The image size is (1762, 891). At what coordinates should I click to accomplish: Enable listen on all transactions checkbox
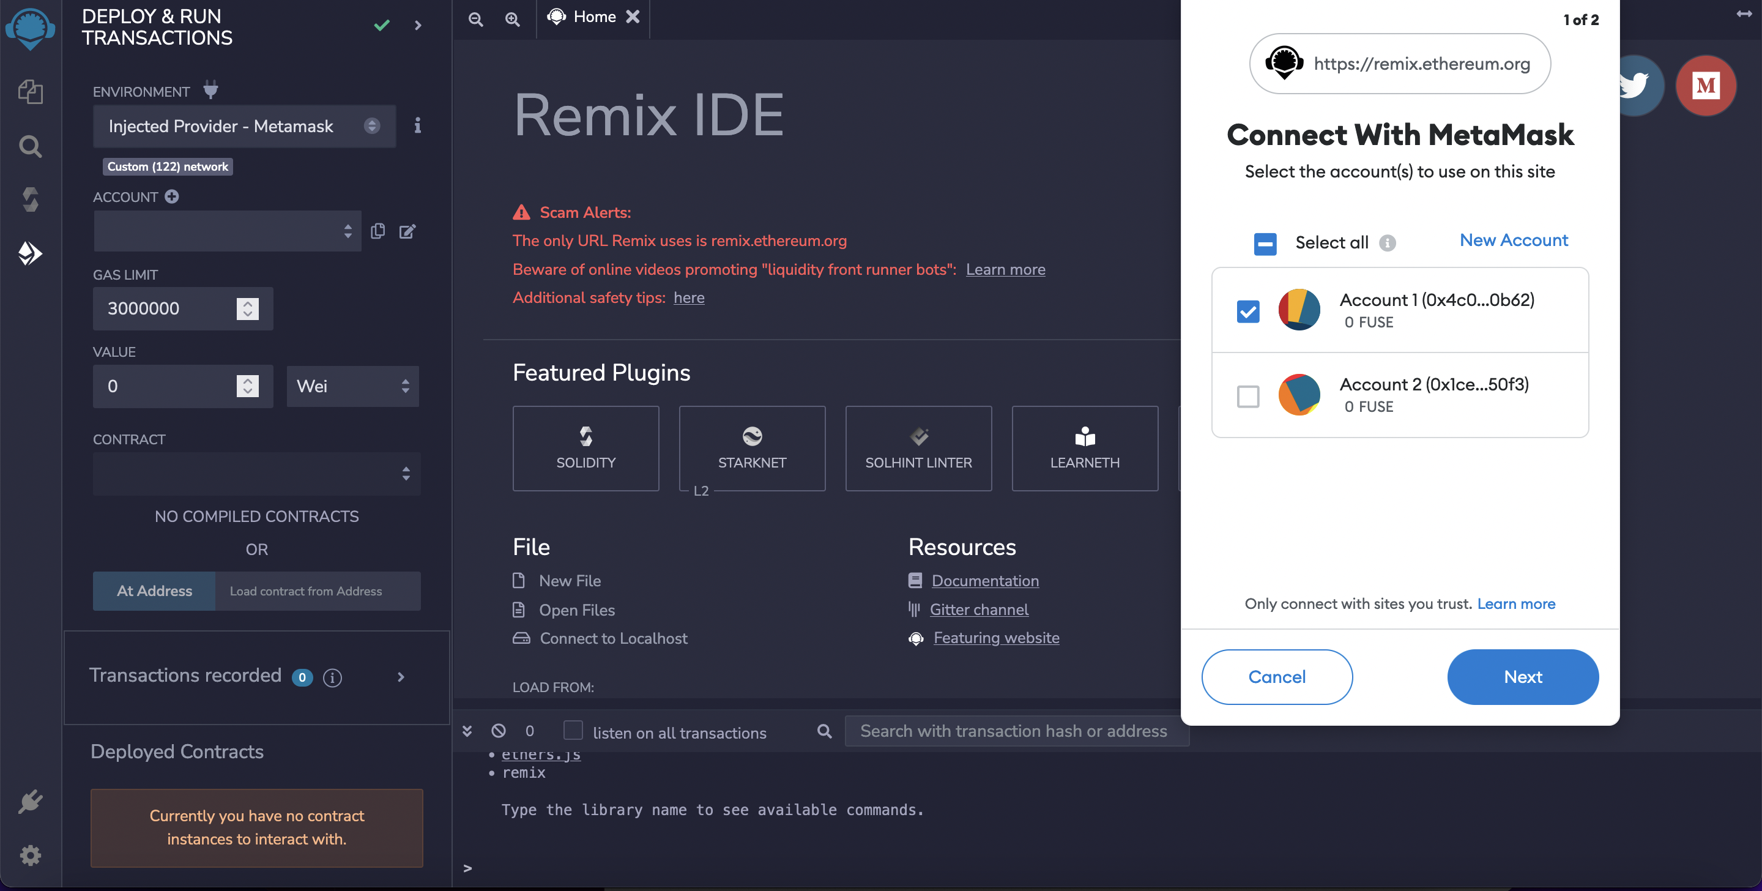coord(573,730)
